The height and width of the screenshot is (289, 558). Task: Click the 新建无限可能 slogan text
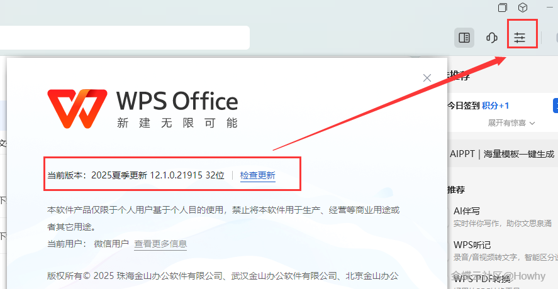(177, 123)
